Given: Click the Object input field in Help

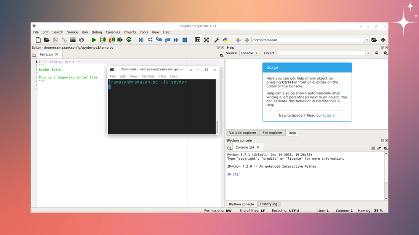Looking at the screenshot, I should [321, 53].
